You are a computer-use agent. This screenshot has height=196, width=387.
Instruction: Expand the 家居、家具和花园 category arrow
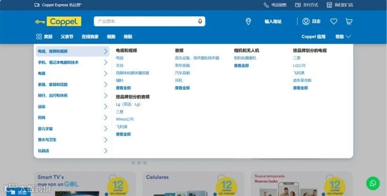point(105,84)
